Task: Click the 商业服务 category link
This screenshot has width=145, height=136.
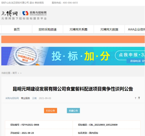Action: coord(25,98)
